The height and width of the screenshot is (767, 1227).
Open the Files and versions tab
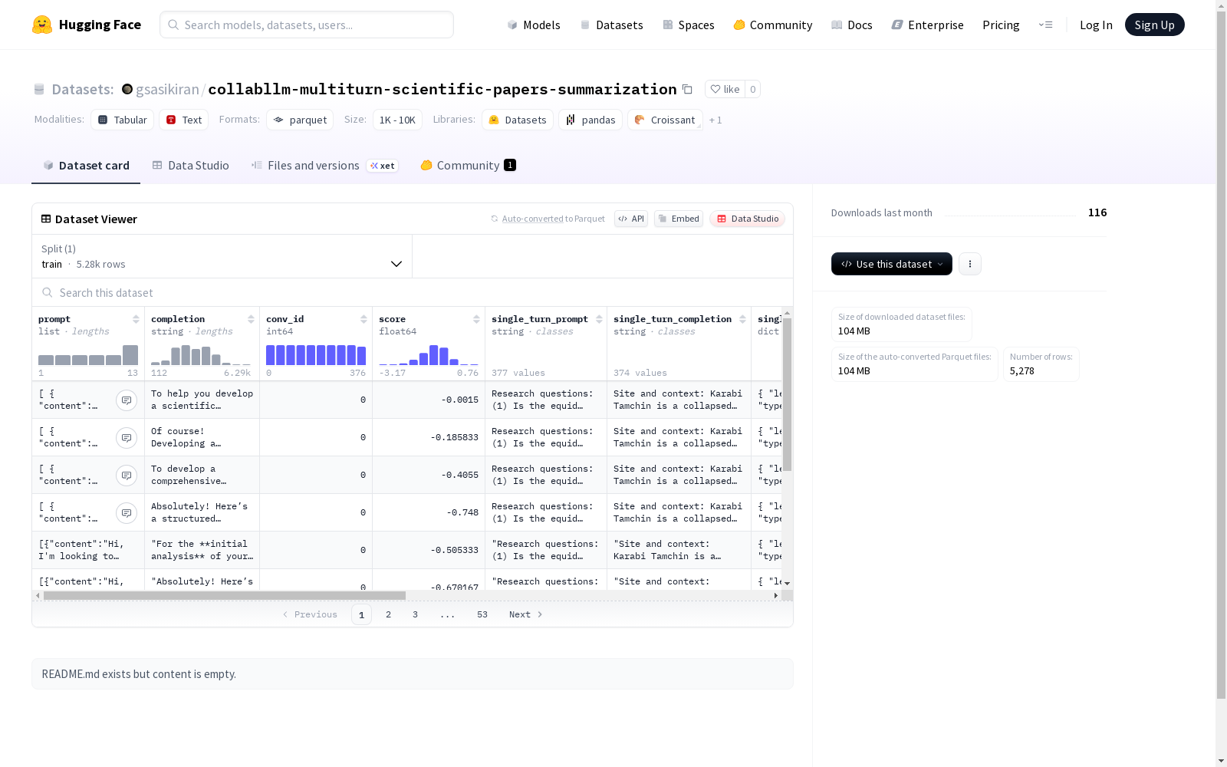pyautogui.click(x=325, y=166)
